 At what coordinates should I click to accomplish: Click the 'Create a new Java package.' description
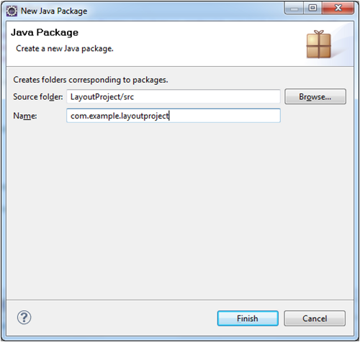pyautogui.click(x=65, y=49)
